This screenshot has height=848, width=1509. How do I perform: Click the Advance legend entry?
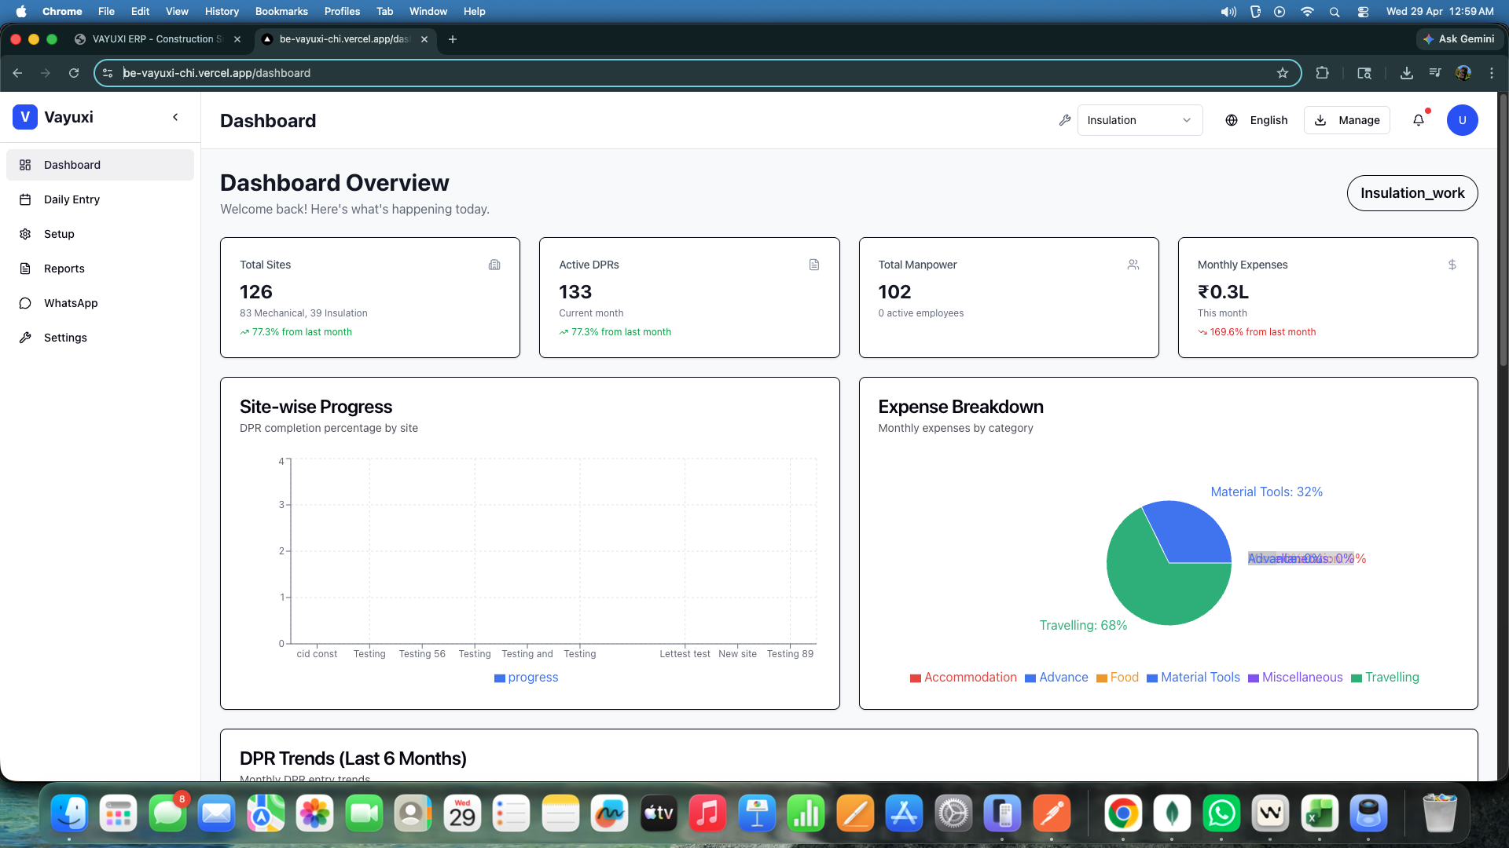(1057, 678)
